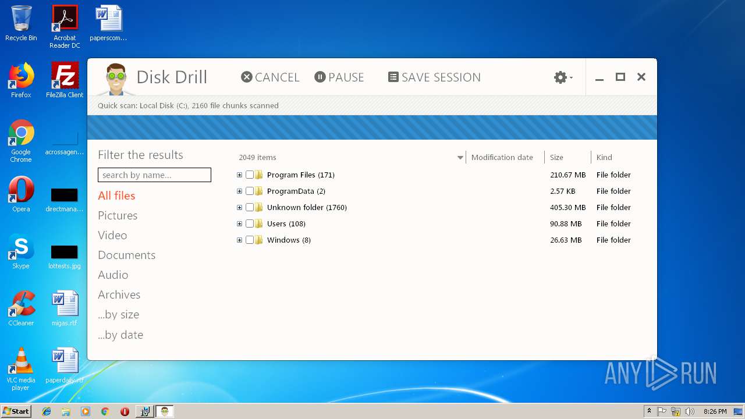Image resolution: width=745 pixels, height=419 pixels.
Task: Expand the Unknown folder node
Action: 239,207
